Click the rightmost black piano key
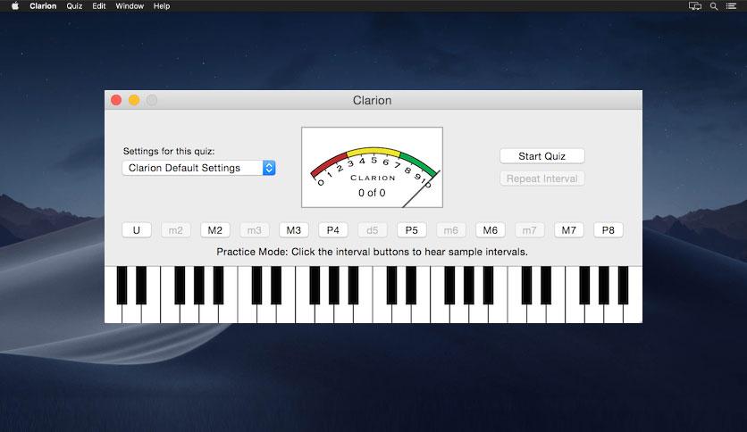The width and height of the screenshot is (747, 432). (623, 285)
